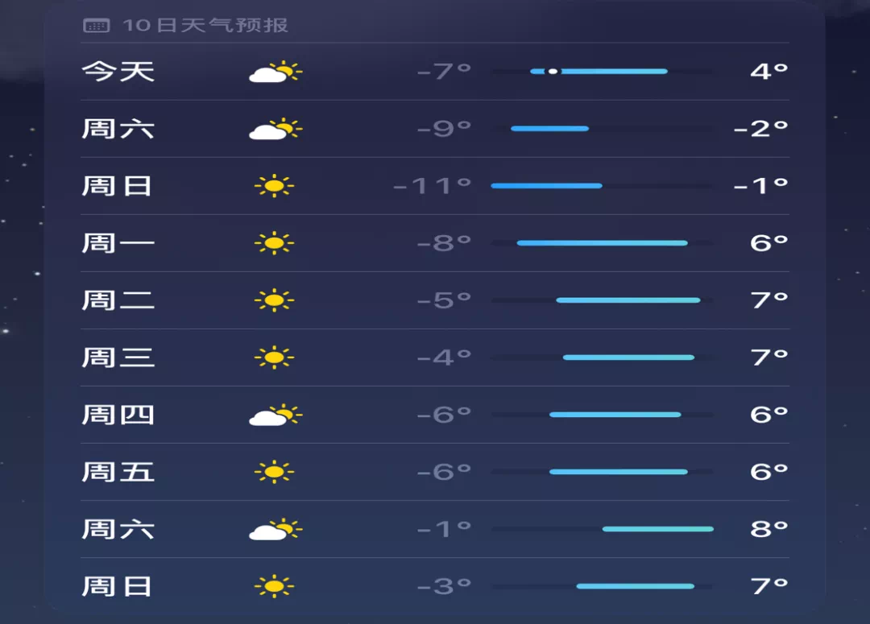The image size is (870, 624).
Task: Open the 今天 forecast day label
Action: 118,72
